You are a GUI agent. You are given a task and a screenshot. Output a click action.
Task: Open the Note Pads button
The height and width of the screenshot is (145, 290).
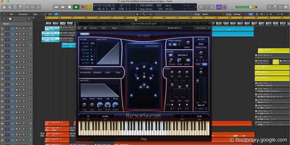pyautogui.click(x=275, y=7)
